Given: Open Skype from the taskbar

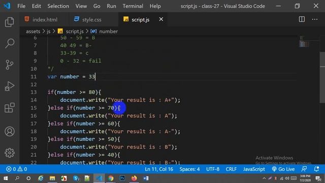Looking at the screenshot, I should point(76,178).
